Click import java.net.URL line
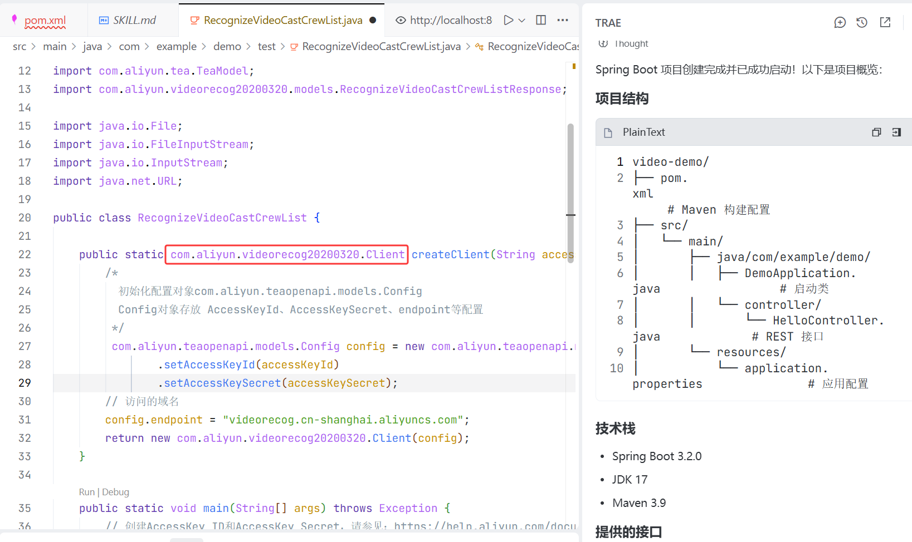912x542 pixels. click(x=118, y=181)
